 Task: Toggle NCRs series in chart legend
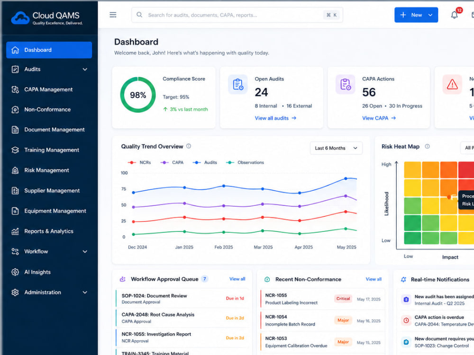tap(139, 162)
